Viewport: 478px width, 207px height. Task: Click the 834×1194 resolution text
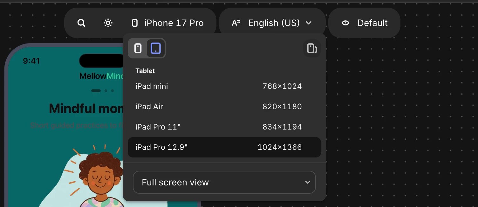coord(282,127)
